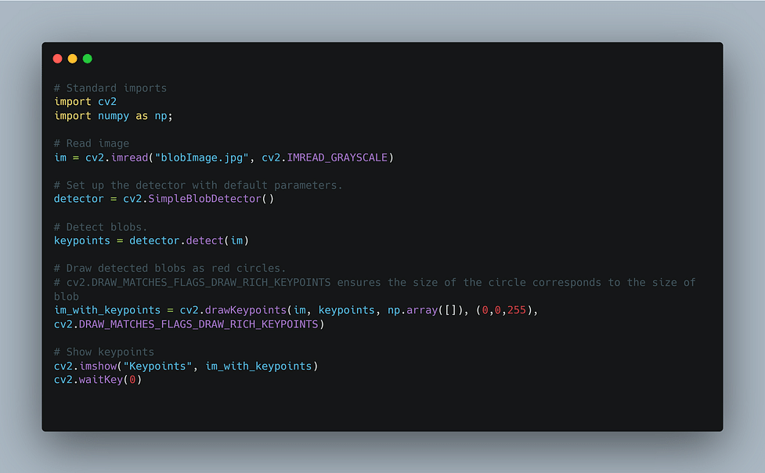
Task: Click 'keypoints' variable assignment
Action: point(82,240)
